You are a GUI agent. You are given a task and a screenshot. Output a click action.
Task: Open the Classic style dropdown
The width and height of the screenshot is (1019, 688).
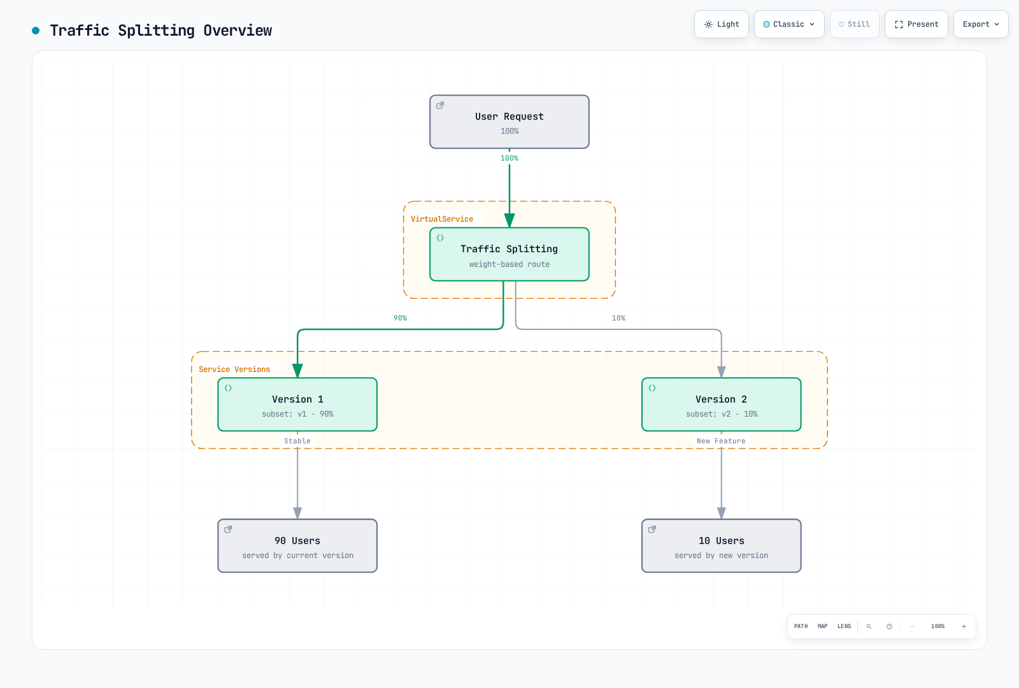click(x=789, y=24)
